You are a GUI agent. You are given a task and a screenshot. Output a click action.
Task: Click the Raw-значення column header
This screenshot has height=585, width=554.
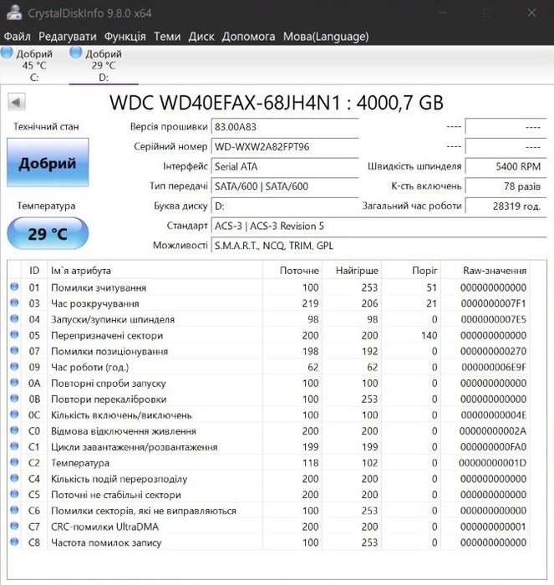[485, 271]
